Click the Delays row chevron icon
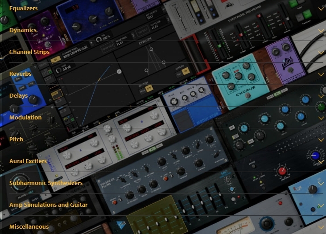 (321, 96)
